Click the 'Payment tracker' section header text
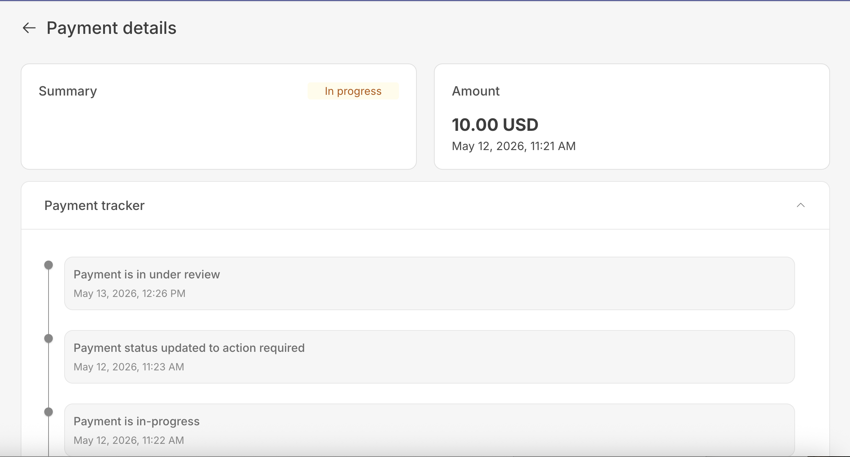 tap(94, 206)
